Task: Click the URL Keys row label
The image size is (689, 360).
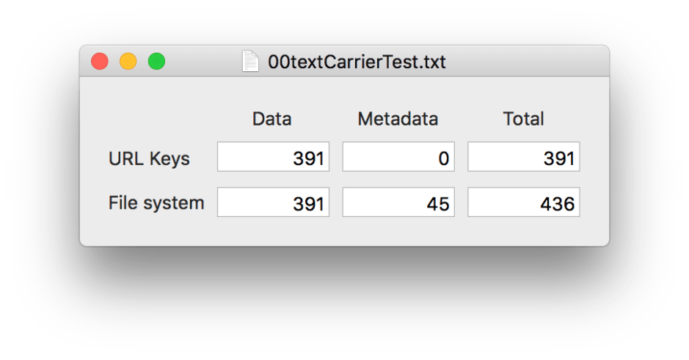Action: click(149, 158)
